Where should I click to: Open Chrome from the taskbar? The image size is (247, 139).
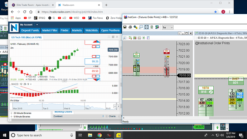coord(100,135)
